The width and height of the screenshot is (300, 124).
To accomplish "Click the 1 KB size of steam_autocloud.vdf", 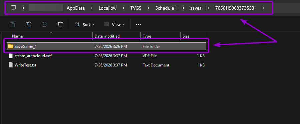I will (x=201, y=56).
